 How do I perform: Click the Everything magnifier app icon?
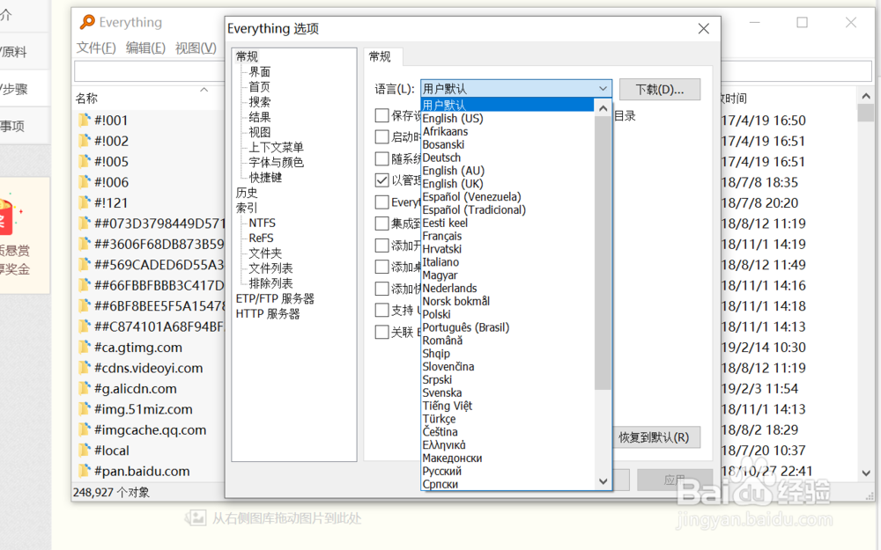(87, 22)
